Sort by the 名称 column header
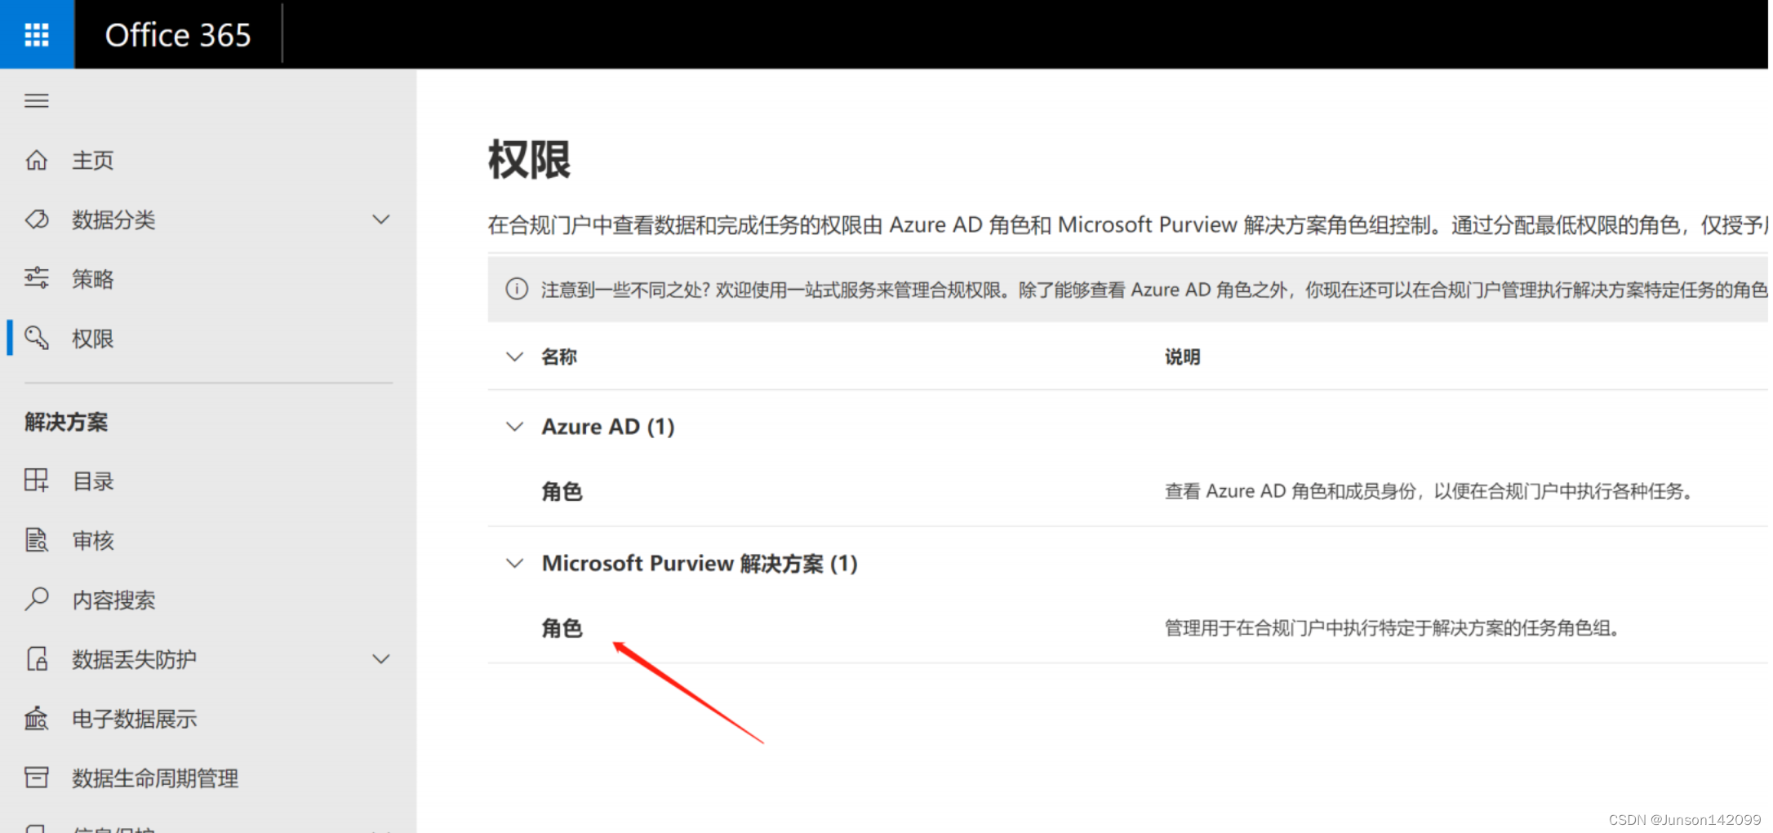The width and height of the screenshot is (1773, 833). pyautogui.click(x=559, y=357)
